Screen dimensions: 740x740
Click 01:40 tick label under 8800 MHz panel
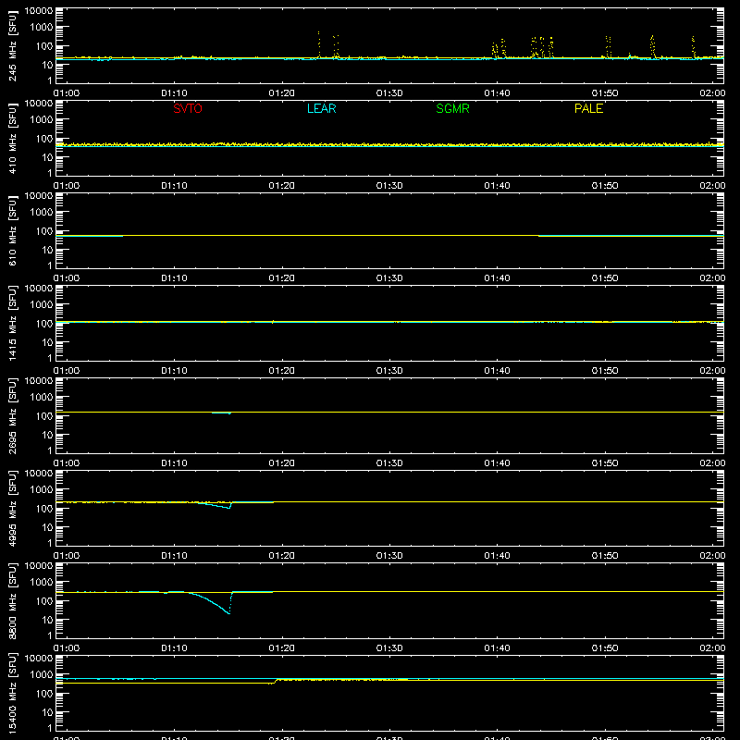[x=497, y=648]
